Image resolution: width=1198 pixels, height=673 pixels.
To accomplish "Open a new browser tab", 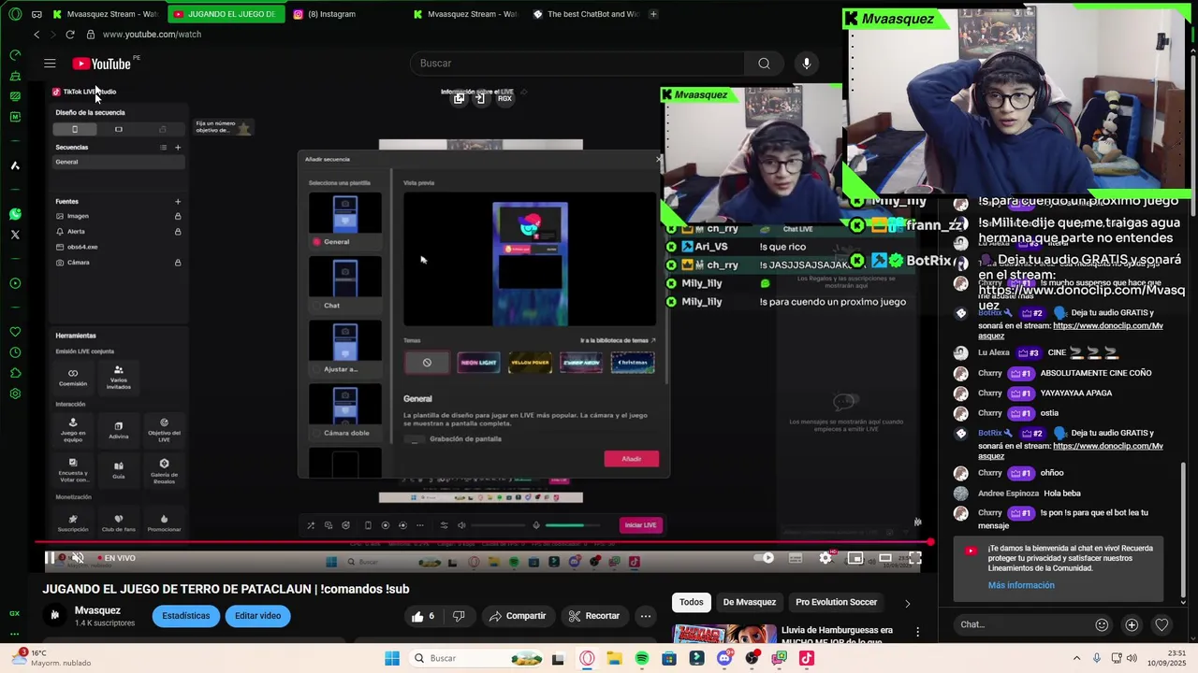I will 653,14.
